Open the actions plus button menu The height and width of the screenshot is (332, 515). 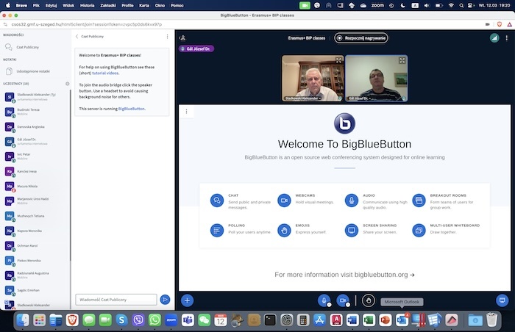pos(187,300)
